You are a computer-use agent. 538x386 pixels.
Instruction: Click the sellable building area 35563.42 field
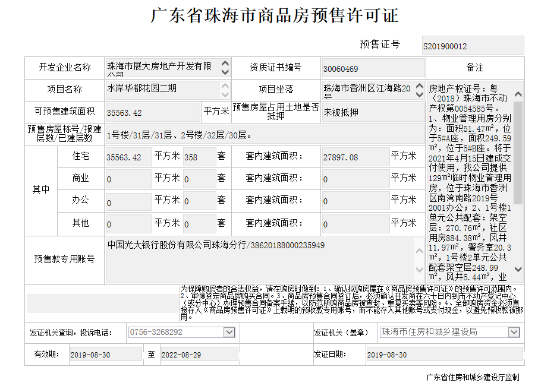(153, 112)
